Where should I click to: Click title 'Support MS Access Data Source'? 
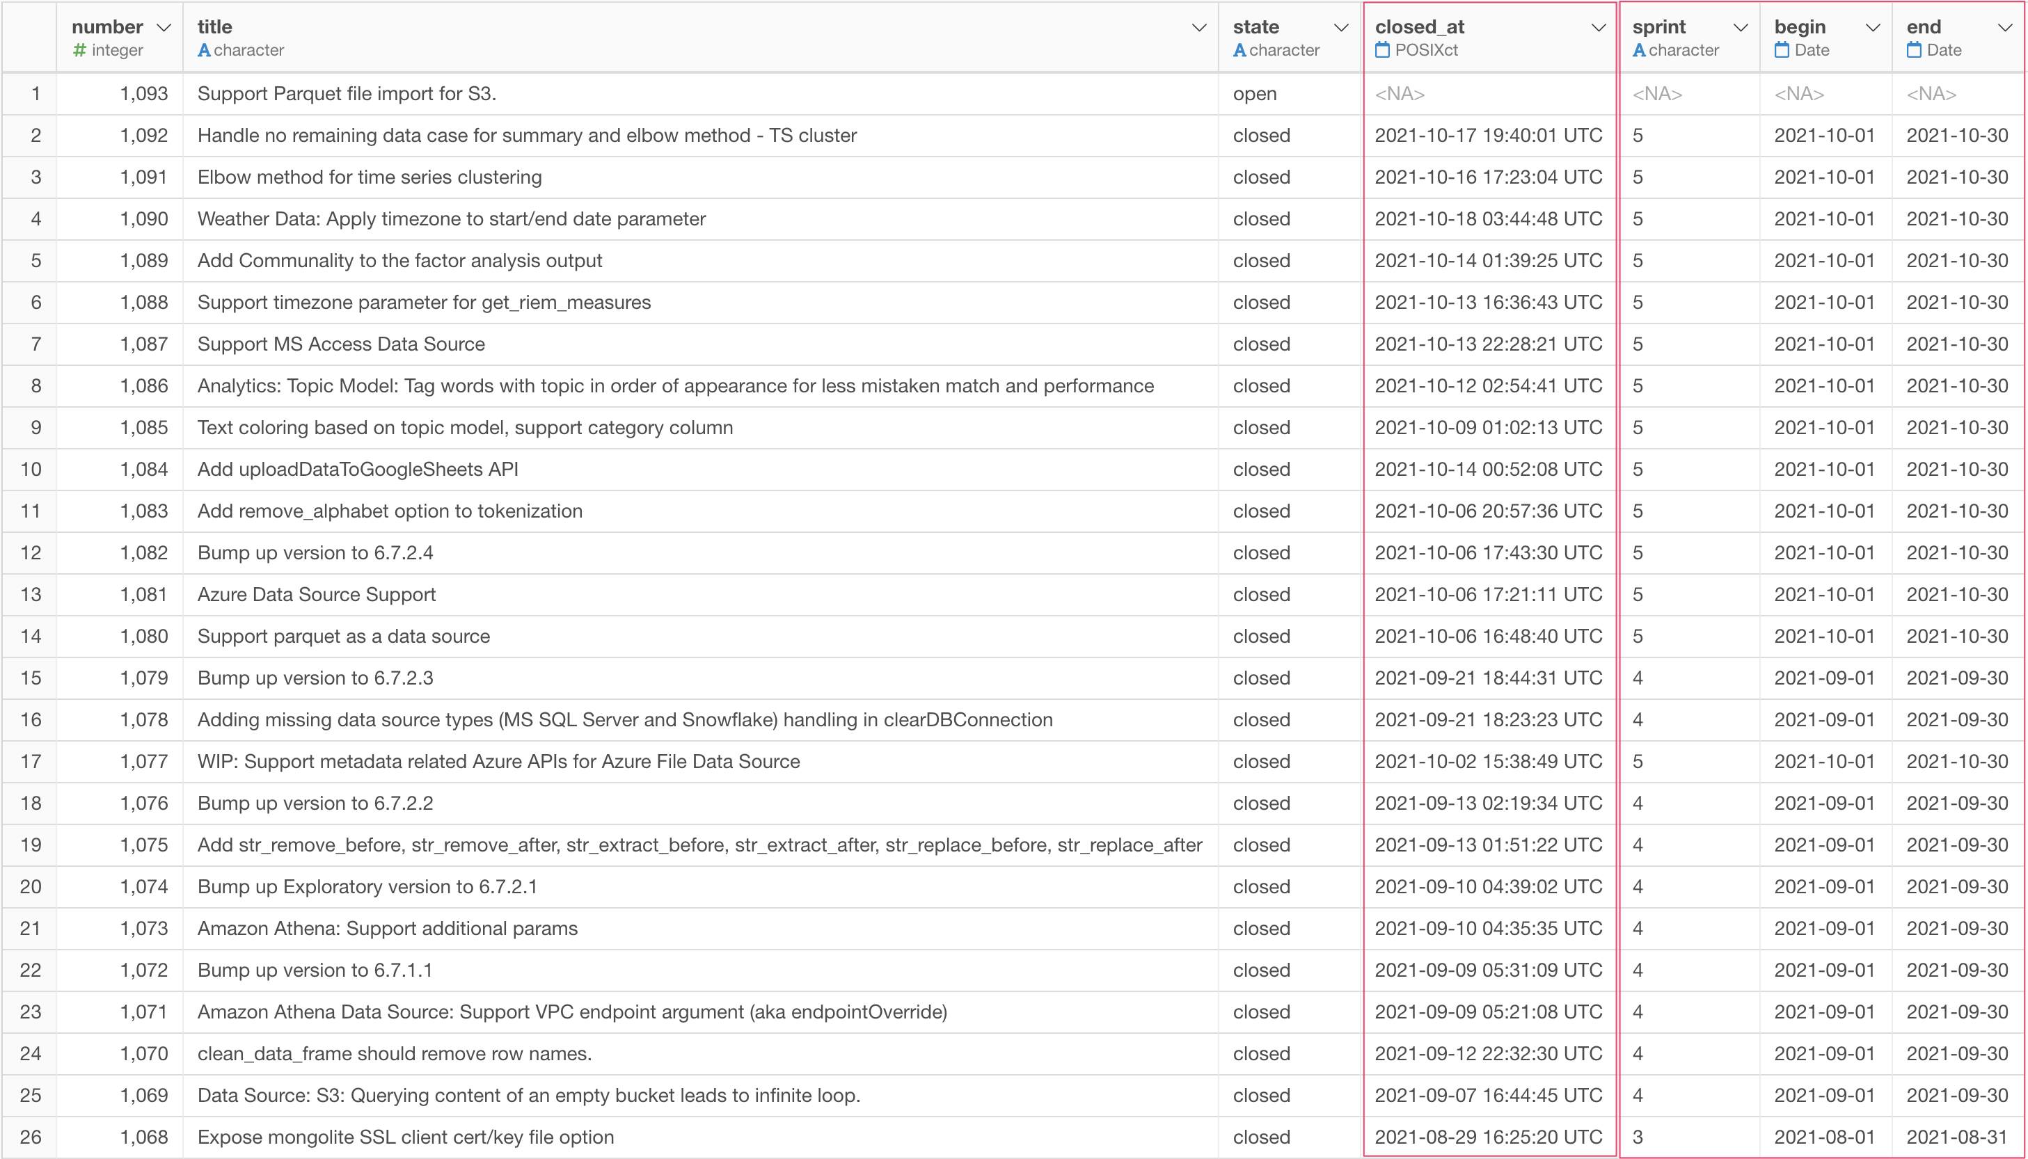click(341, 344)
